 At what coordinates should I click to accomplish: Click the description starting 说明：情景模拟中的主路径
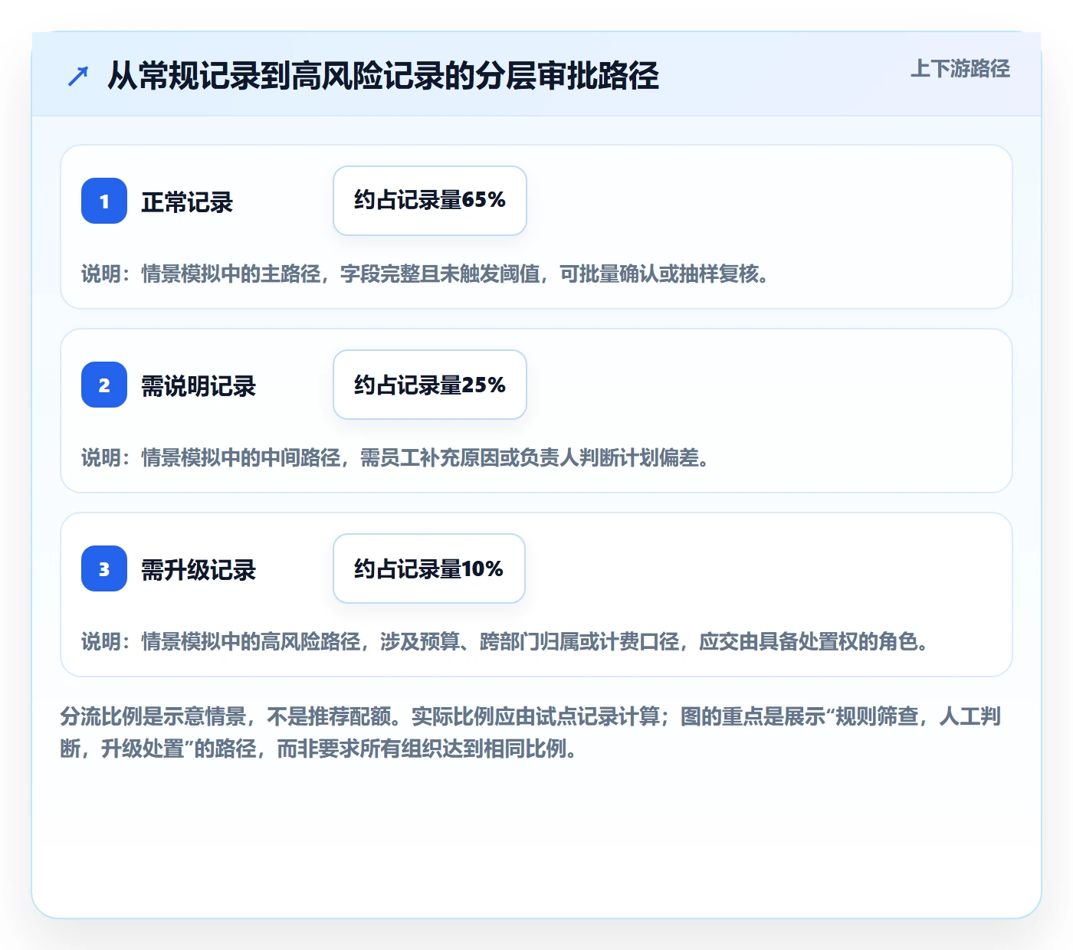tap(425, 274)
